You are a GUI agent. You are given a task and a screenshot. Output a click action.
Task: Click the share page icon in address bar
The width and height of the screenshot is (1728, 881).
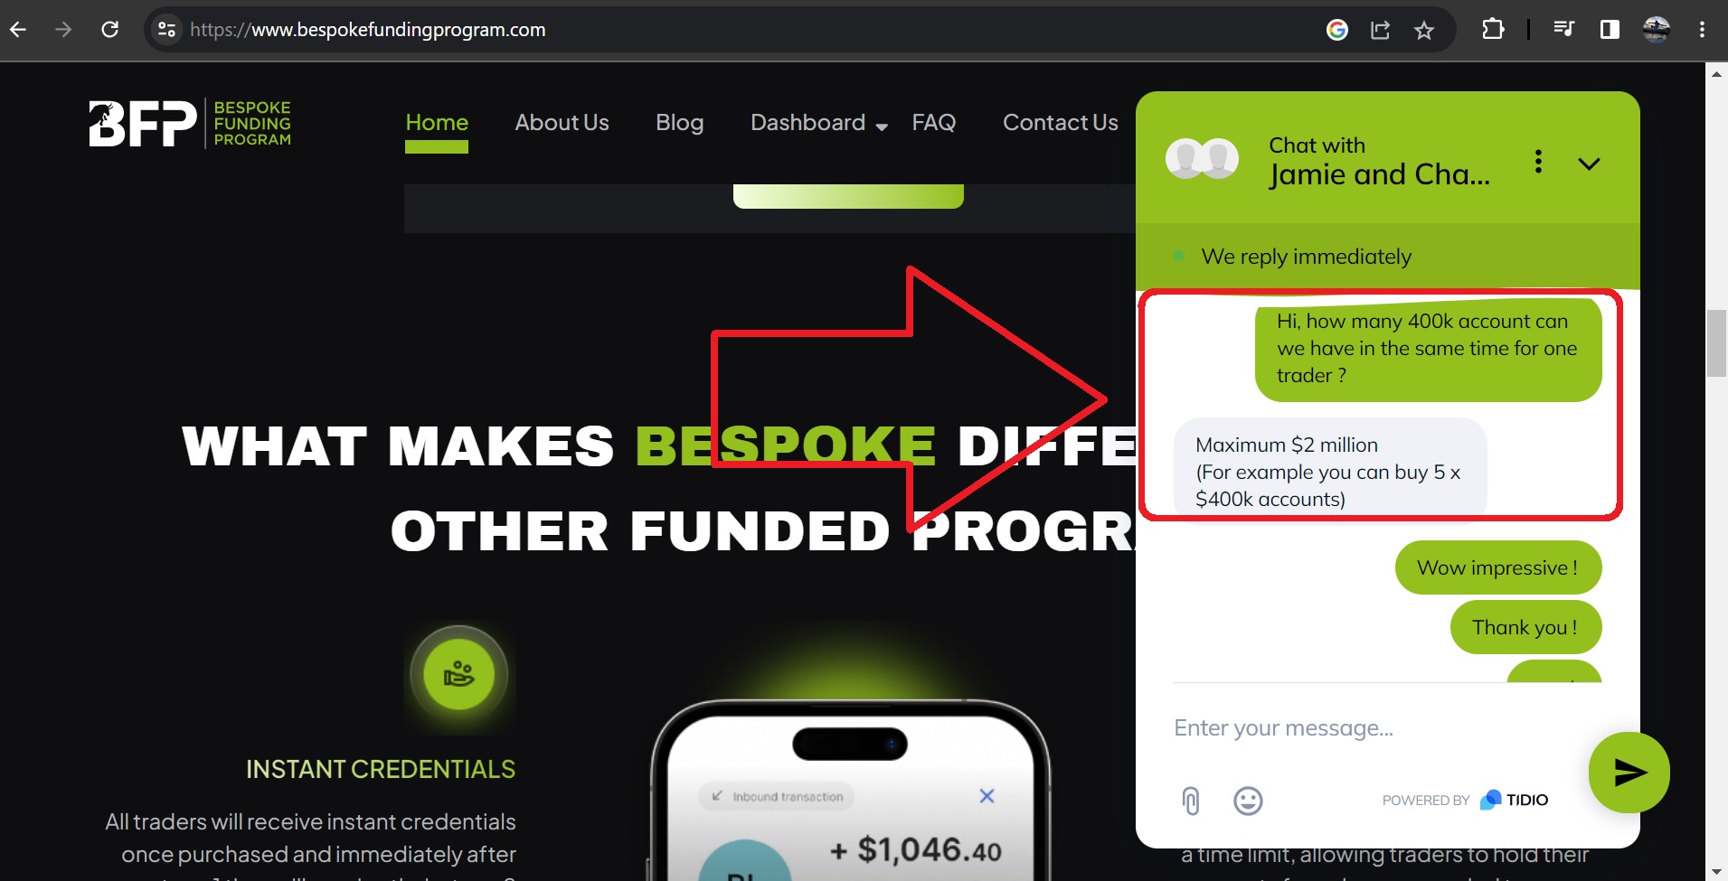(1380, 30)
